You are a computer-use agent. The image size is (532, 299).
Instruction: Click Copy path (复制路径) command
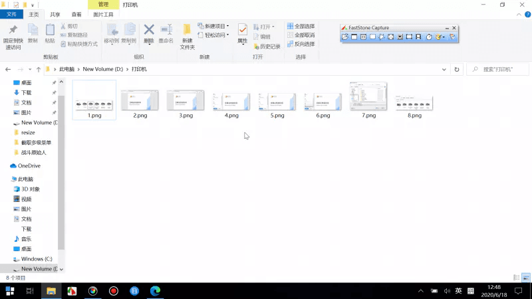pyautogui.click(x=74, y=35)
